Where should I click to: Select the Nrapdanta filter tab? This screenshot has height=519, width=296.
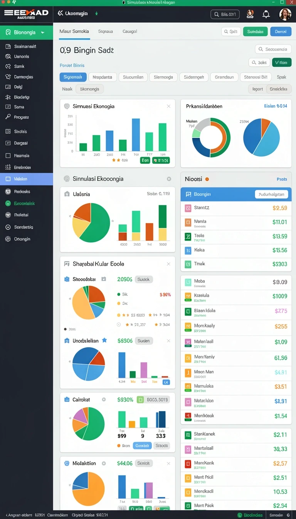tap(103, 77)
